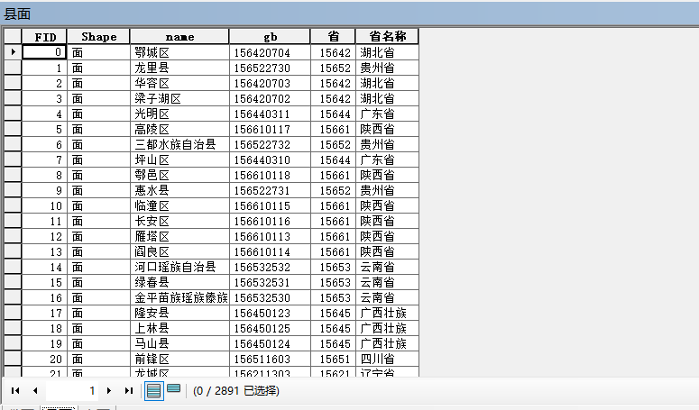The width and height of the screenshot is (699, 410).
Task: Click the name cell 阎良区
Action: pyautogui.click(x=179, y=251)
